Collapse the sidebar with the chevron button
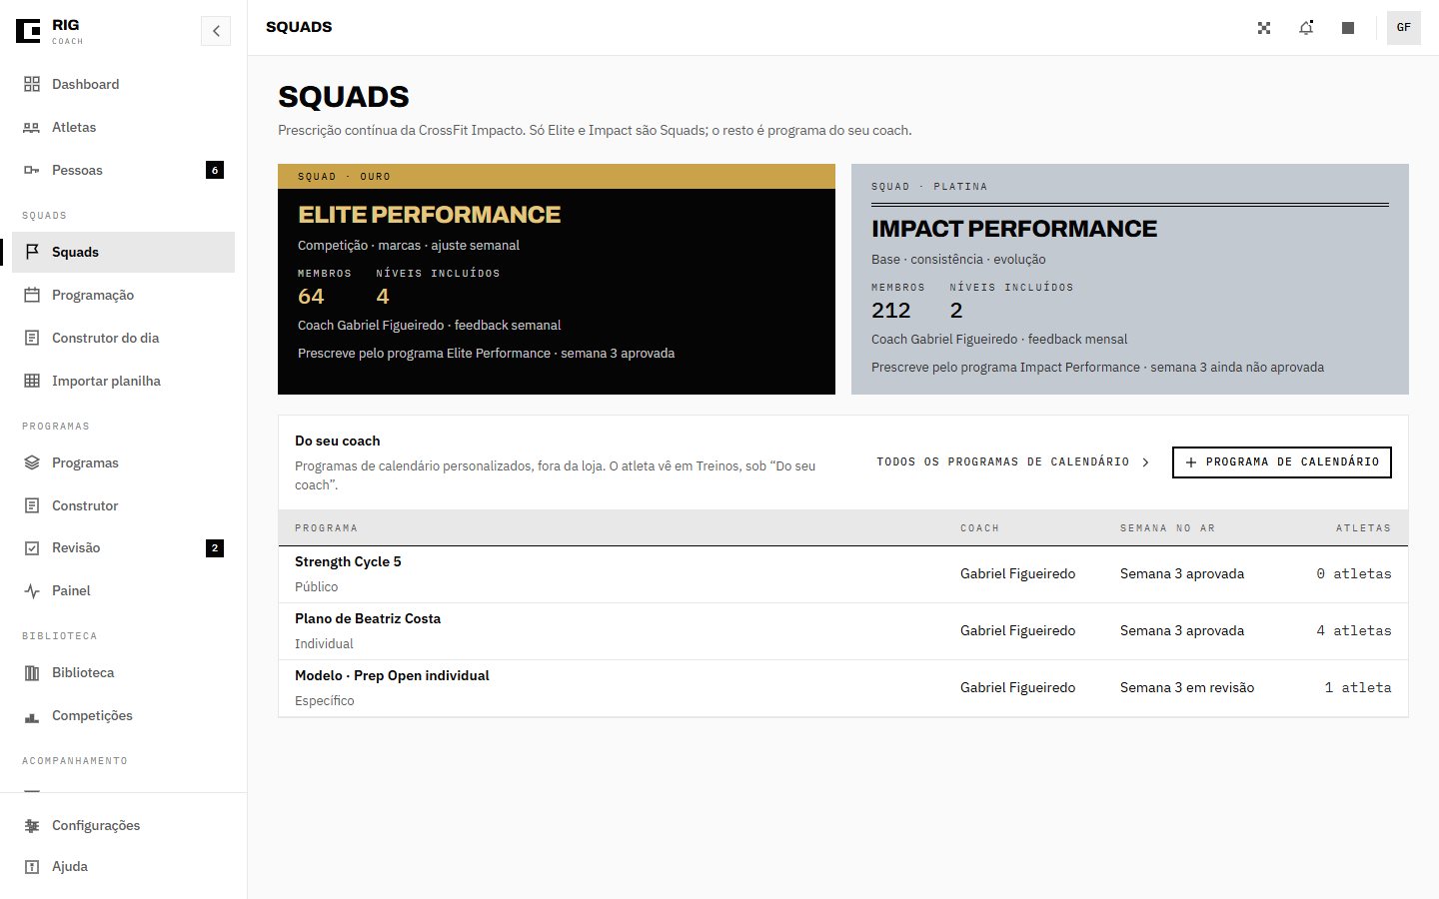This screenshot has width=1439, height=899. 216,31
